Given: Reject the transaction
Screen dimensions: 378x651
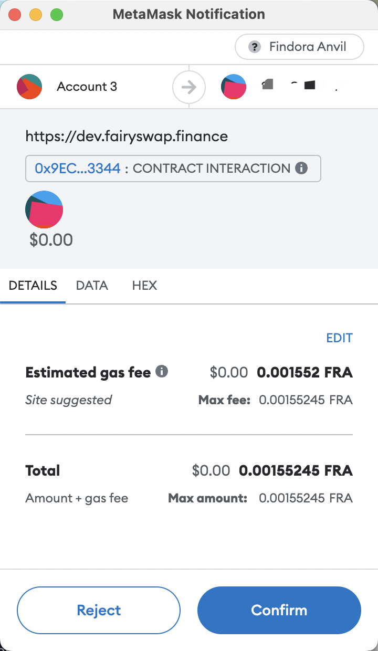Looking at the screenshot, I should [x=99, y=610].
